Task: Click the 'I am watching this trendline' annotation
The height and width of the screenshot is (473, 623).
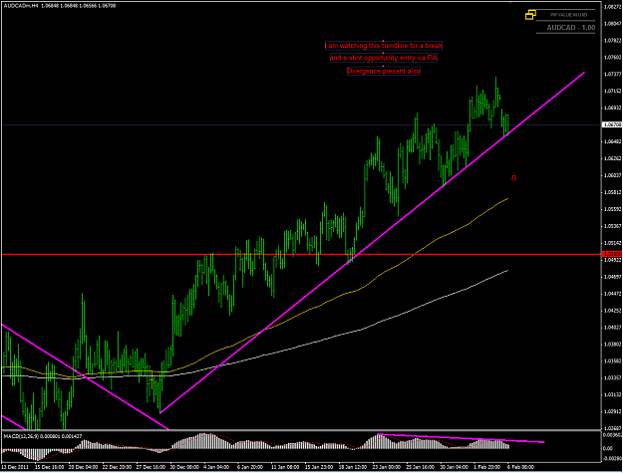Action: click(x=384, y=46)
